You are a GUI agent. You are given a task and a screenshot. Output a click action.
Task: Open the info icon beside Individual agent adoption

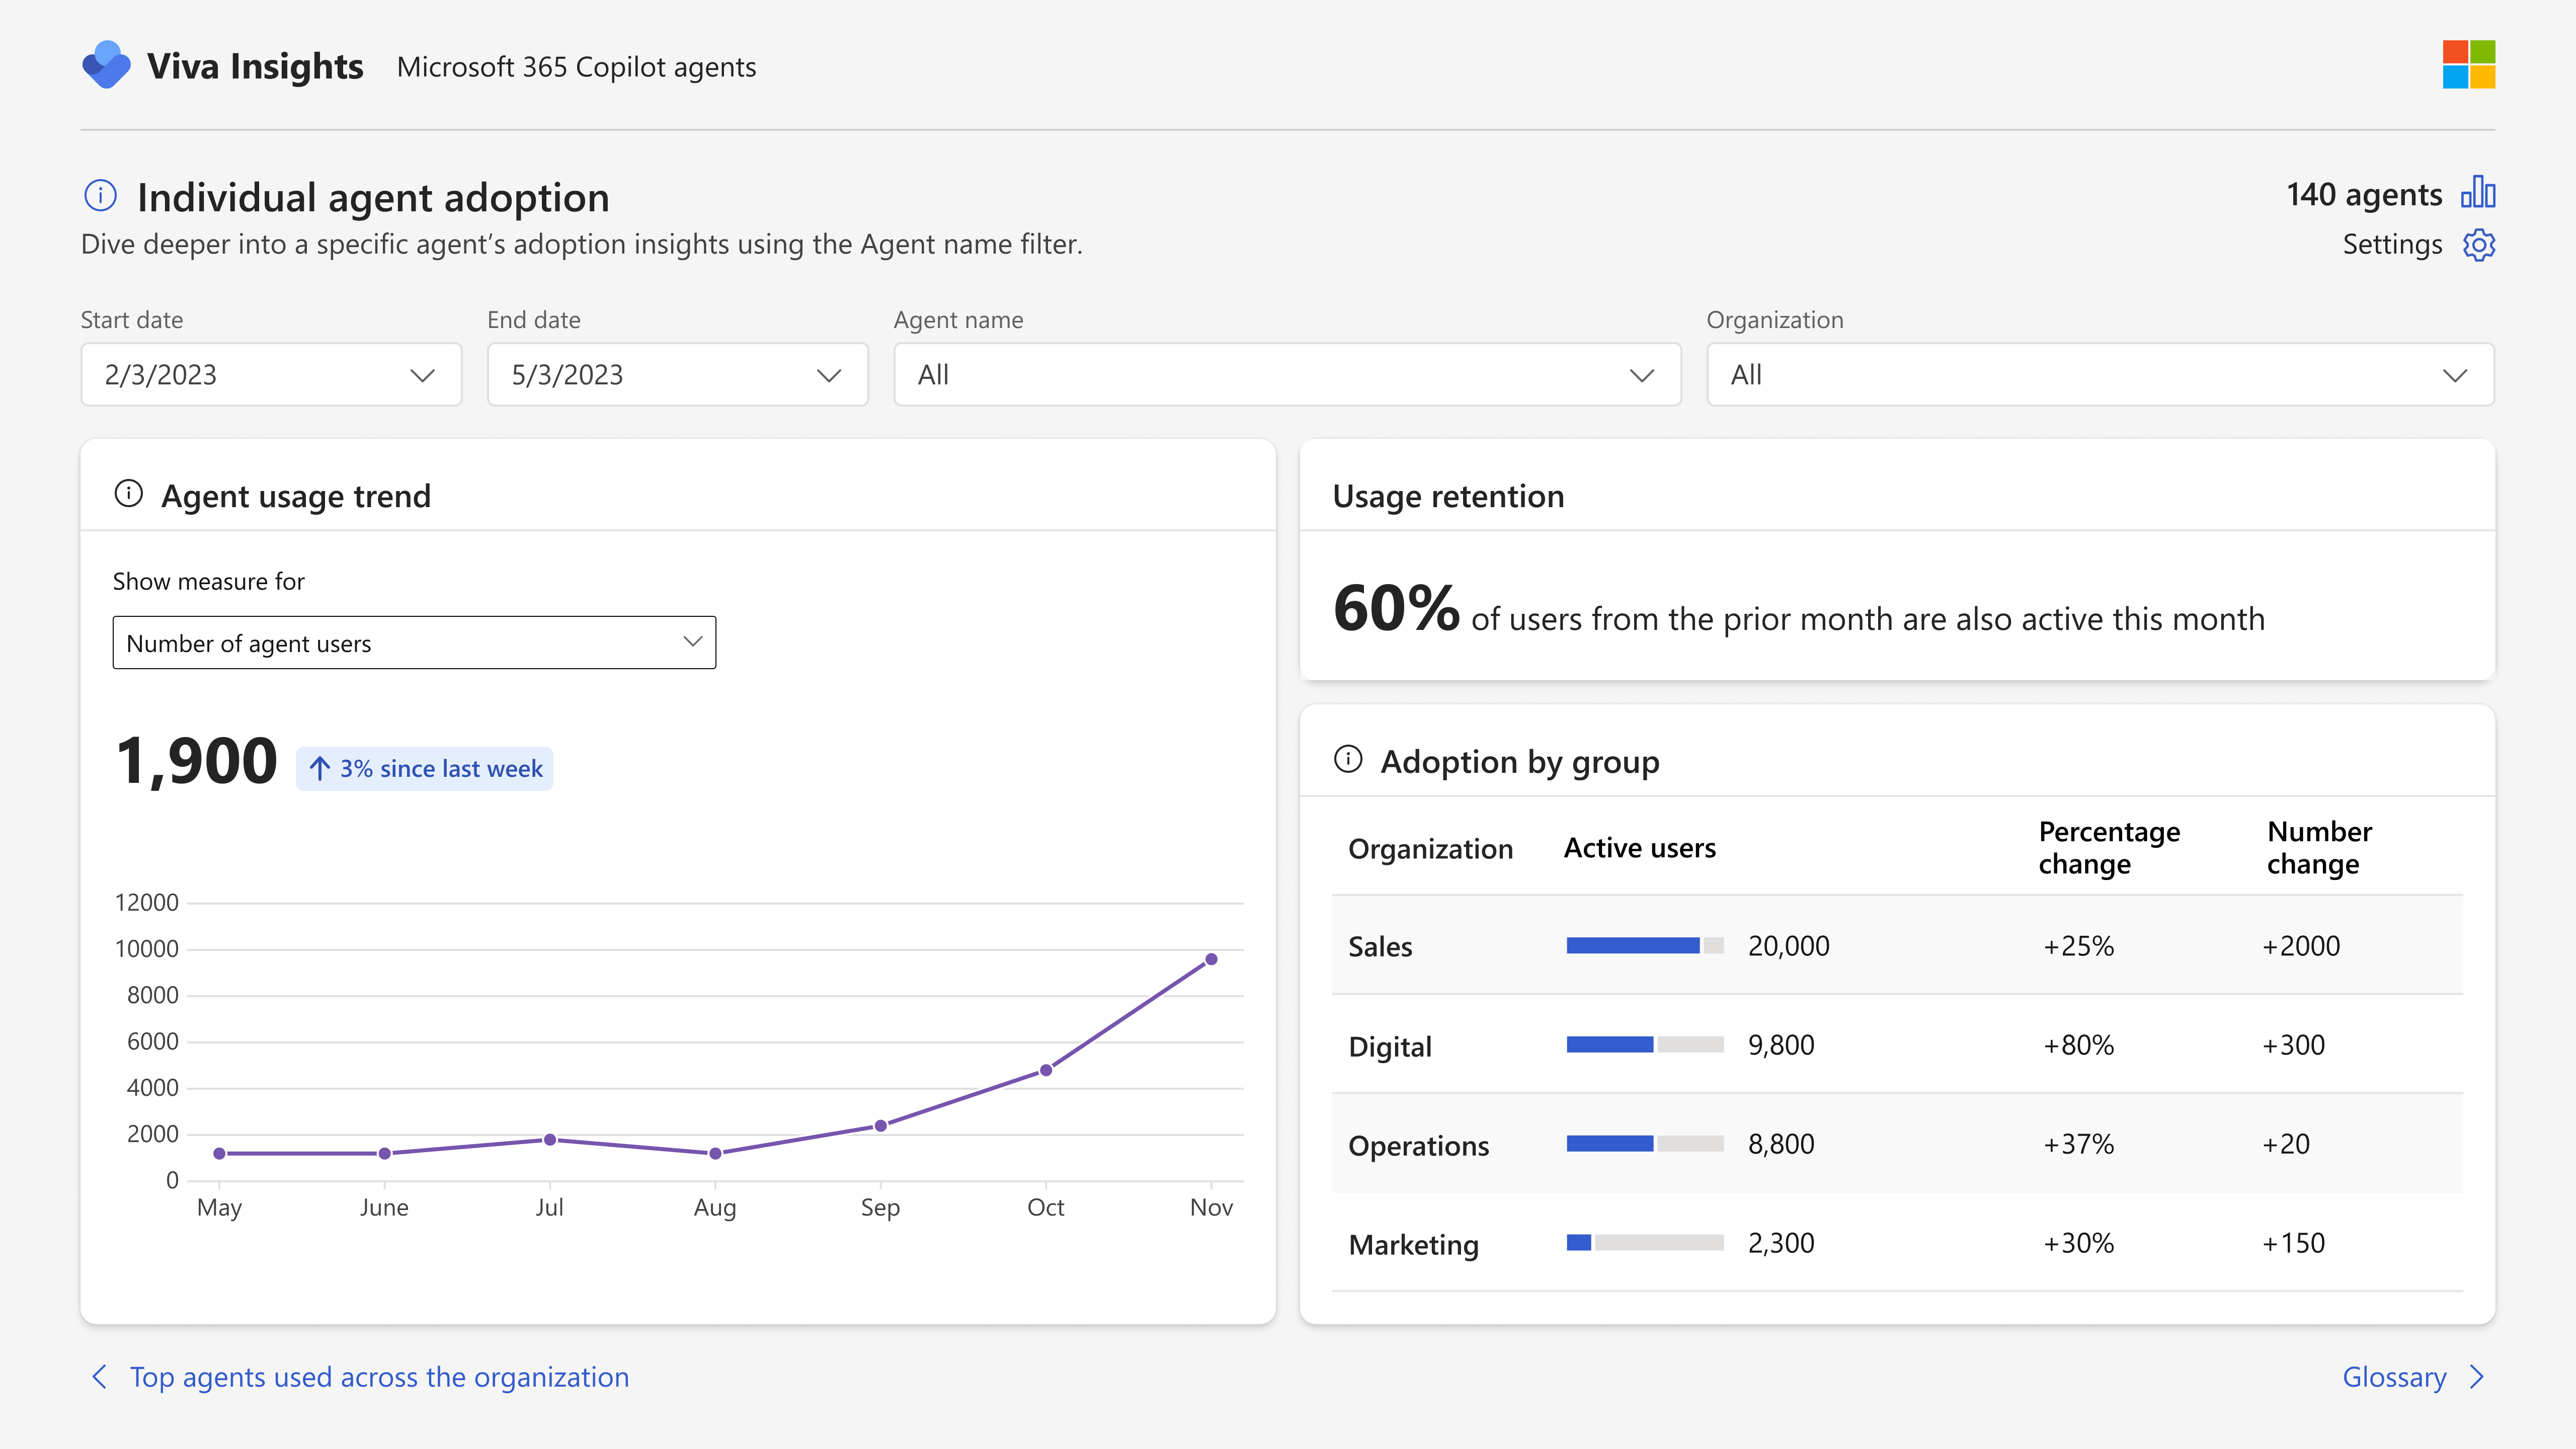click(100, 196)
